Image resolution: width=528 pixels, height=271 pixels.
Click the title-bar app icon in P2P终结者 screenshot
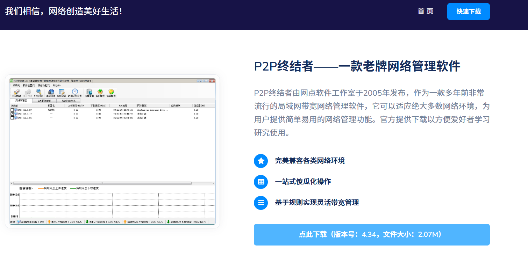[x=11, y=81]
